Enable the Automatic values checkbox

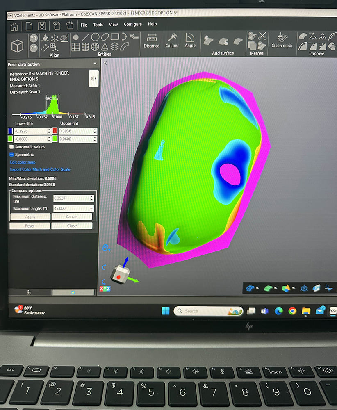(x=11, y=147)
